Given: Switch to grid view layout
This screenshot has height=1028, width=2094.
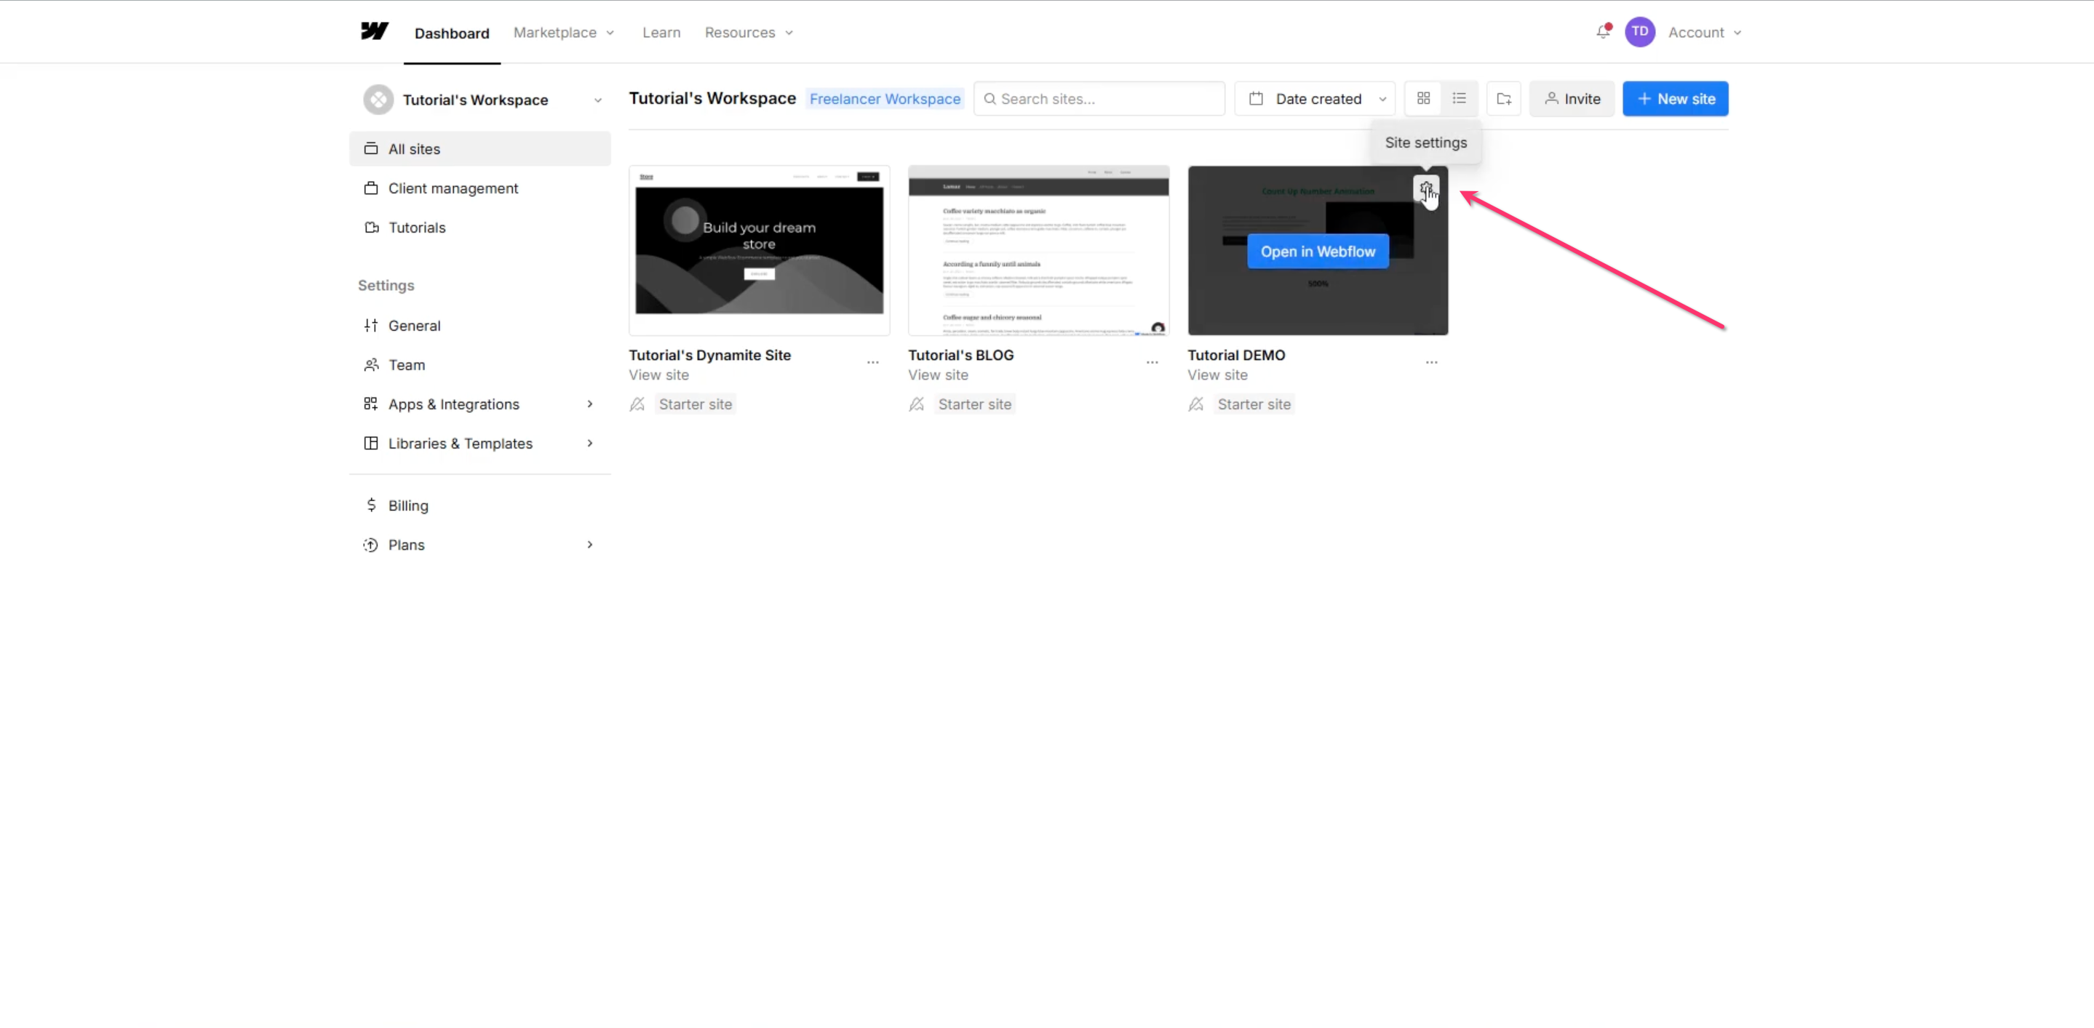Looking at the screenshot, I should point(1422,99).
